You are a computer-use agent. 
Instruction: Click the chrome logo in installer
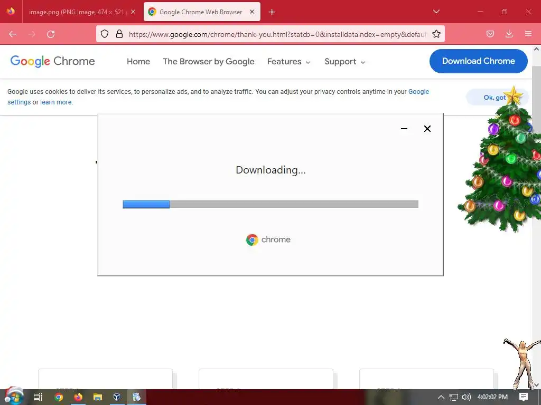click(x=268, y=240)
